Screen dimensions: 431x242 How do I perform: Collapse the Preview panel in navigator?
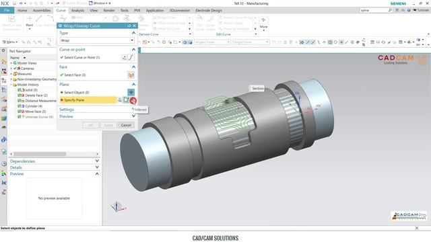pos(97,173)
